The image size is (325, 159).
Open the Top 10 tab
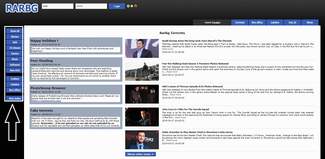click(292, 22)
